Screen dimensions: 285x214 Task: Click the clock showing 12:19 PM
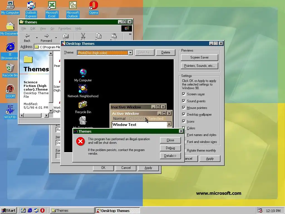tap(273, 211)
